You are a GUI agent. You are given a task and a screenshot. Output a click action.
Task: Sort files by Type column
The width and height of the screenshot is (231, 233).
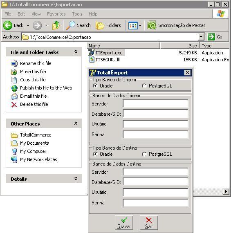[x=215, y=46]
